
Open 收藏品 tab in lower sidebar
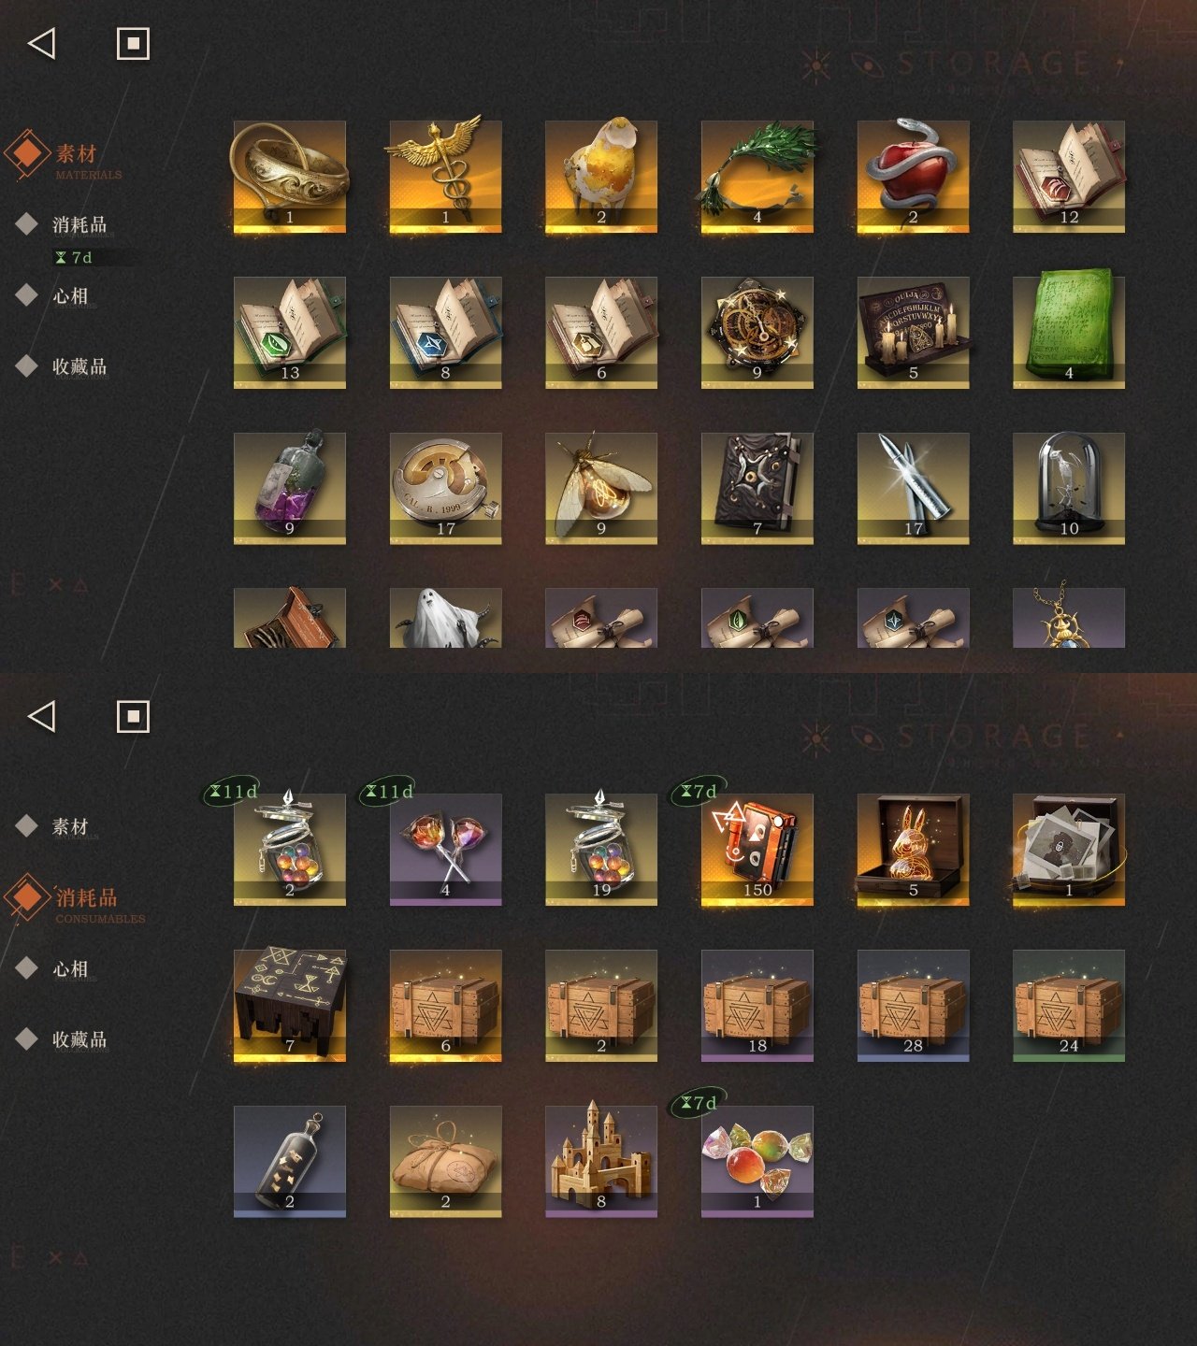(x=79, y=1038)
